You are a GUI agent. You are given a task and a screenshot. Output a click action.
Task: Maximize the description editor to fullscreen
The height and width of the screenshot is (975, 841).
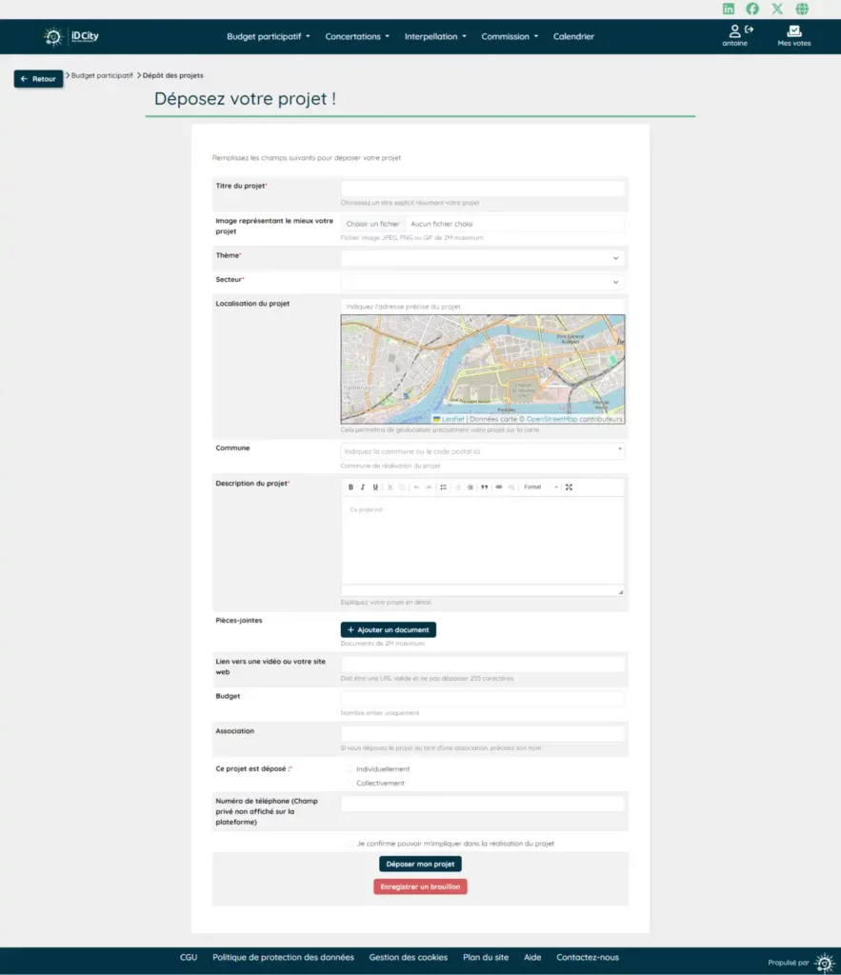click(569, 487)
